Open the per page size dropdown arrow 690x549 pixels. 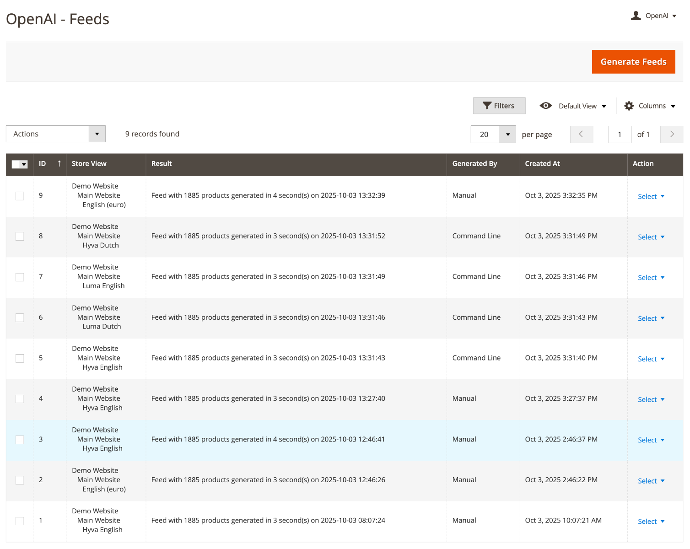507,135
